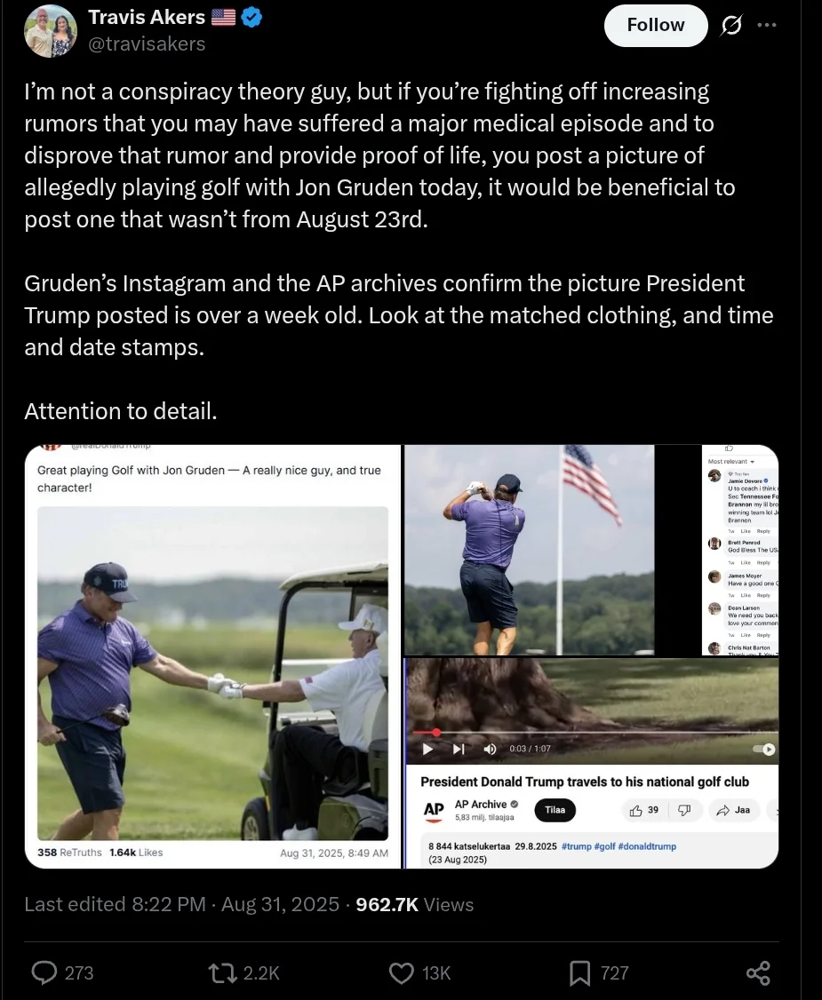Repost using the retweet arrows icon
Screen dimensions: 822x1000
pyautogui.click(x=223, y=972)
